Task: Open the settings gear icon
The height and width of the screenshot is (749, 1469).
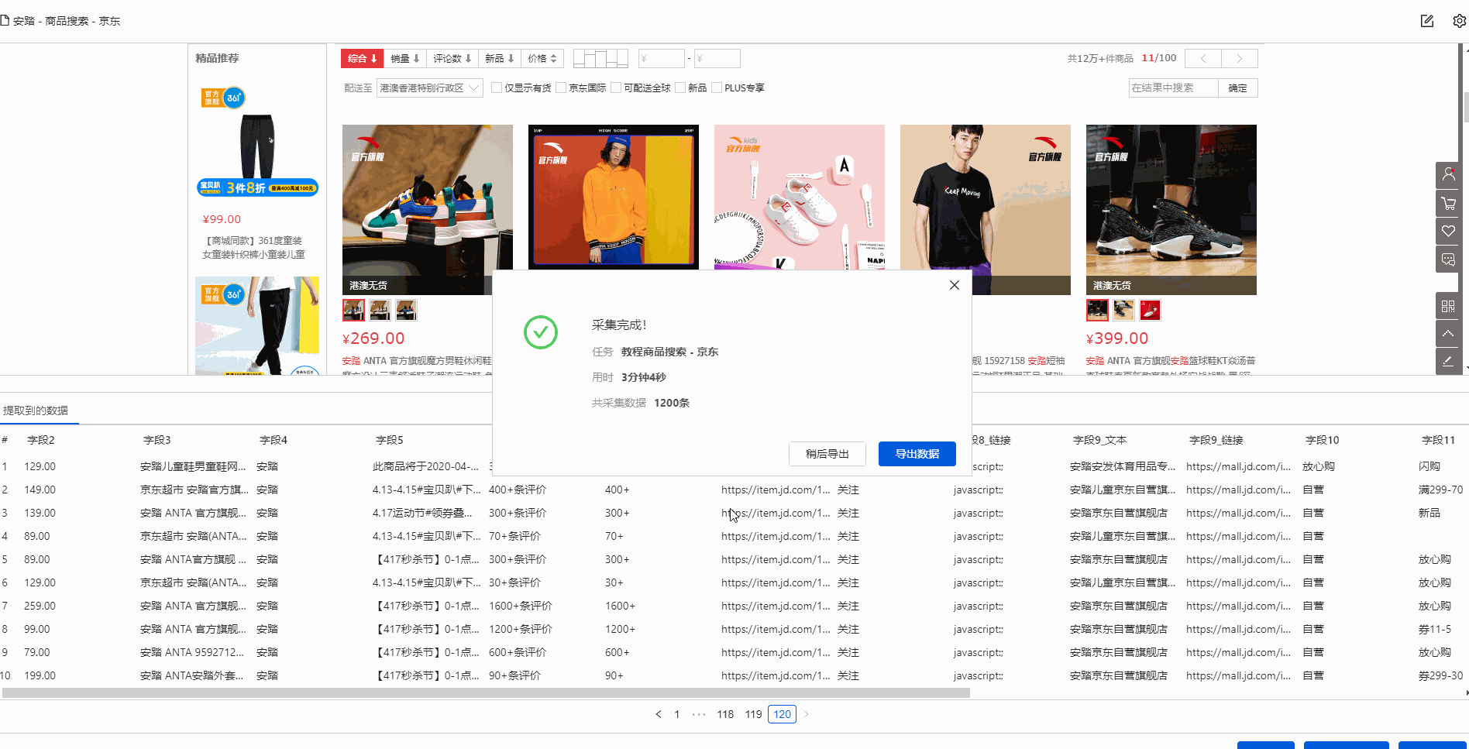Action: click(1459, 21)
